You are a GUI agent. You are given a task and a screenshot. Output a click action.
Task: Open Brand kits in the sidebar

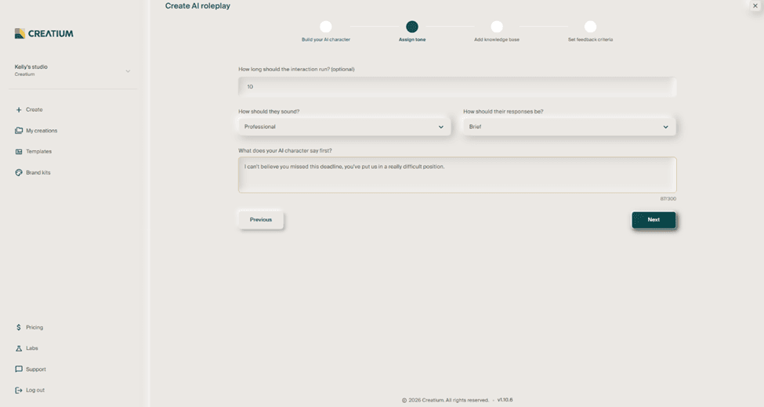38,172
